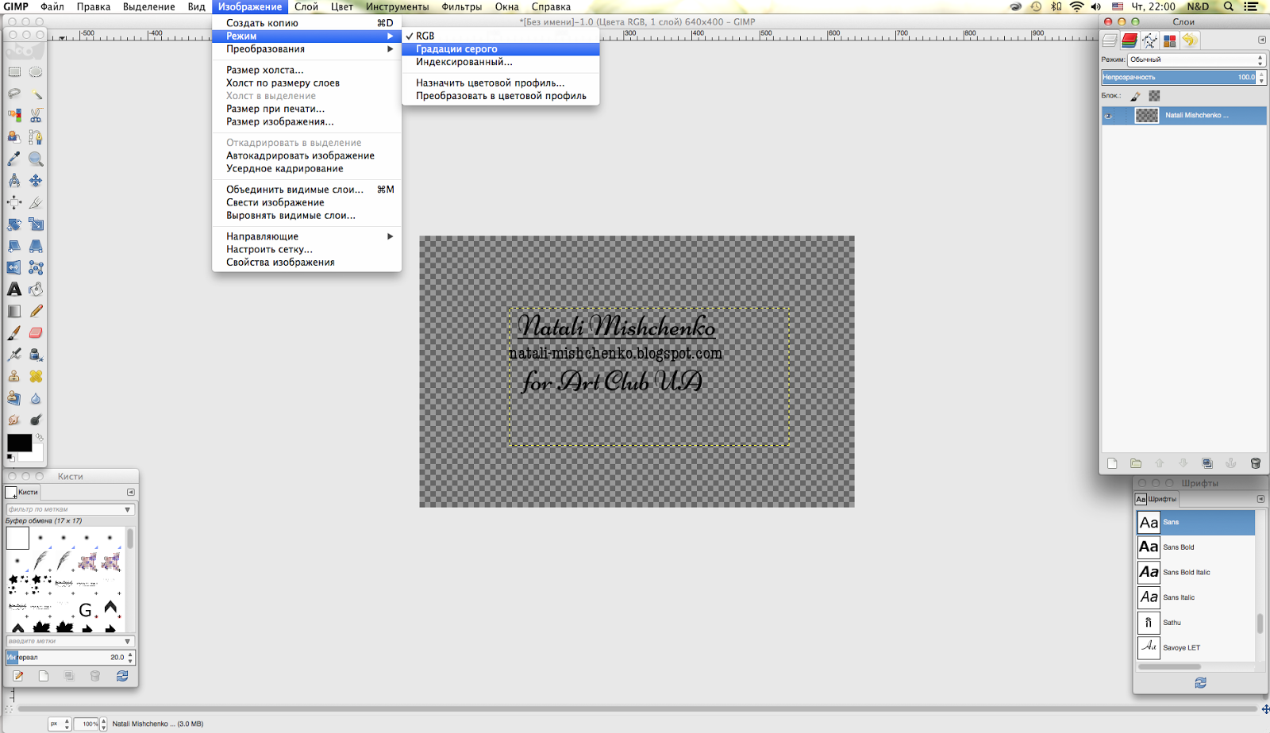Open the brush editor icon
Image resolution: width=1270 pixels, height=733 pixels.
pyautogui.click(x=17, y=676)
